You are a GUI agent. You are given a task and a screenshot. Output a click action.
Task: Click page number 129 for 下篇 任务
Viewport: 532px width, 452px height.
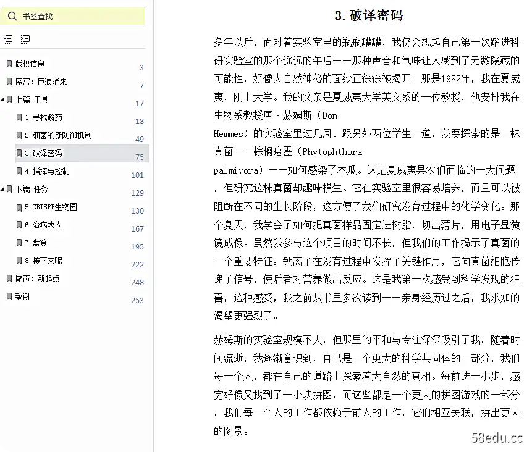tap(137, 193)
